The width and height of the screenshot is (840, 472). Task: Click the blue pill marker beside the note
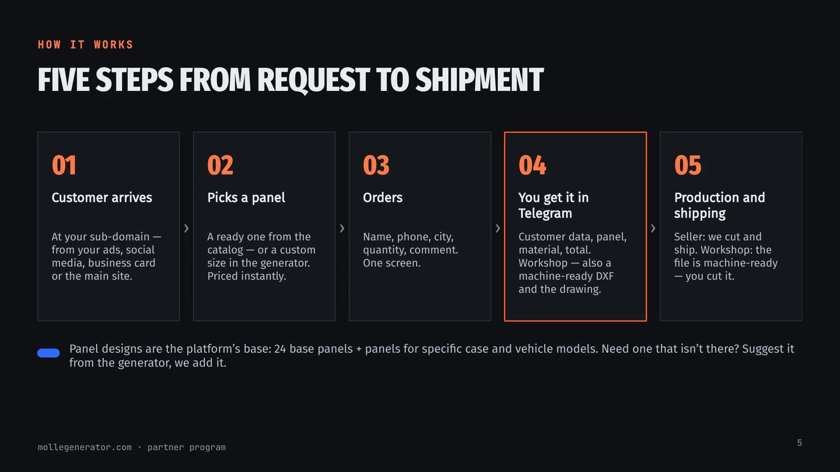pos(49,353)
